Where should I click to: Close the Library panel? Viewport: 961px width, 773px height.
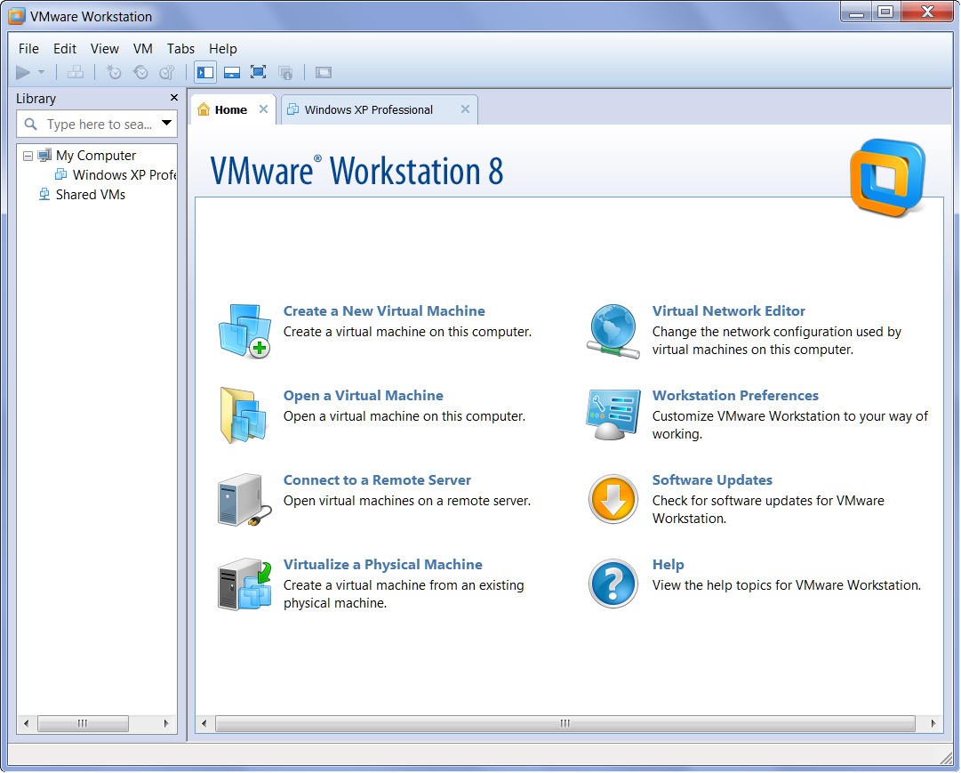174,98
